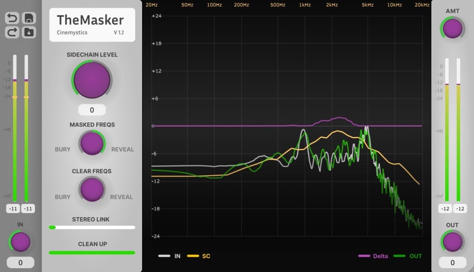Select the Sidechain Level value box
Screen dimensions: 474x272
click(x=92, y=109)
